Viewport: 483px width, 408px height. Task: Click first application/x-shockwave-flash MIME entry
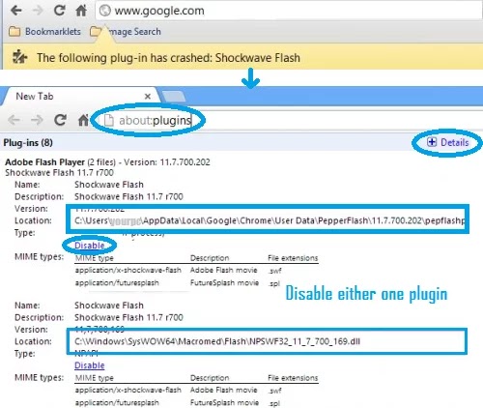click(128, 270)
